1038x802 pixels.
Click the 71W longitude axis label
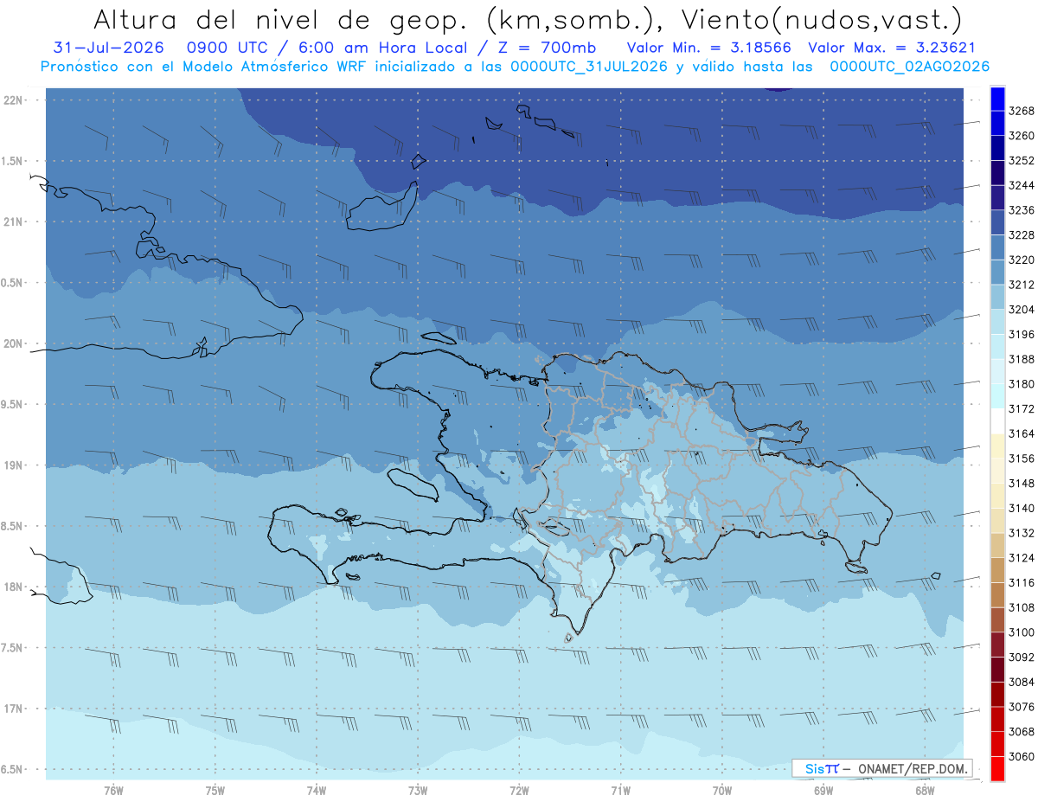point(620,791)
